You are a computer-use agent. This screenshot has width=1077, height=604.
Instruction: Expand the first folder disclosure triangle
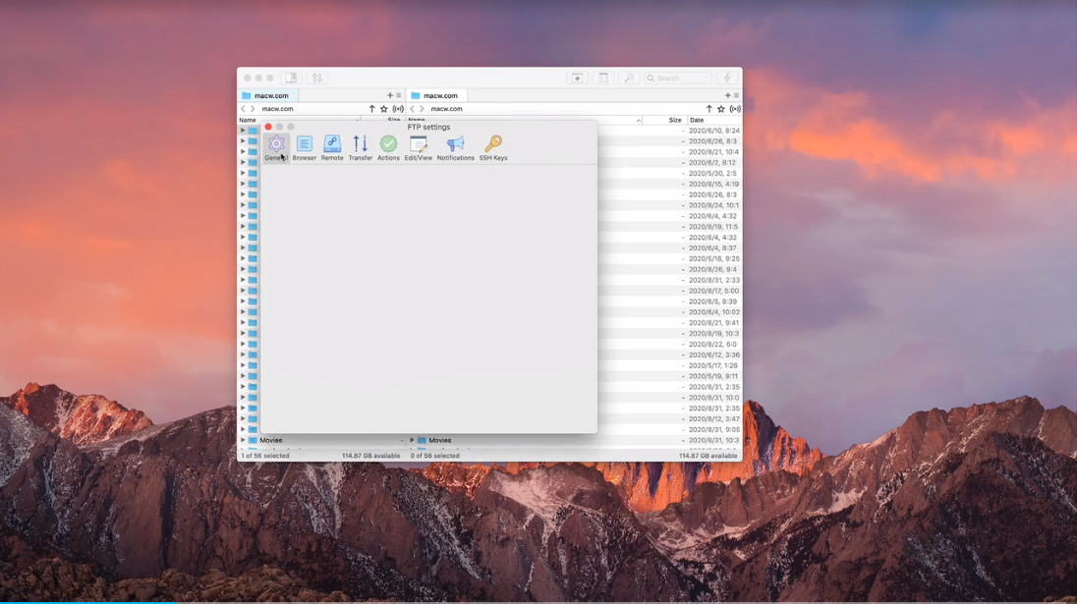coord(242,130)
